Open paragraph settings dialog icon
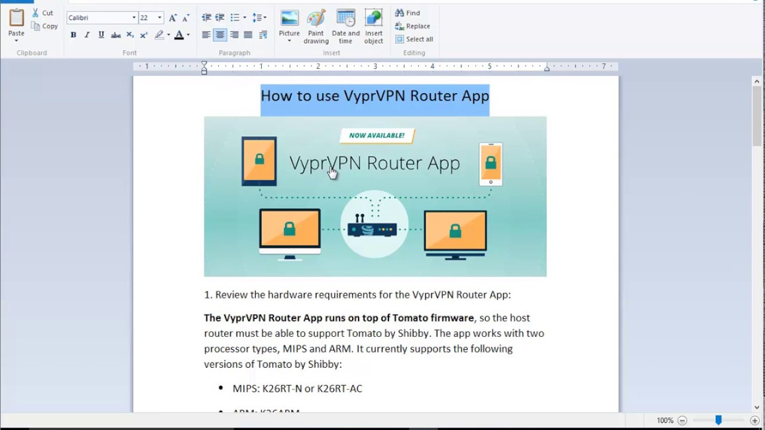The image size is (765, 430). 263,35
